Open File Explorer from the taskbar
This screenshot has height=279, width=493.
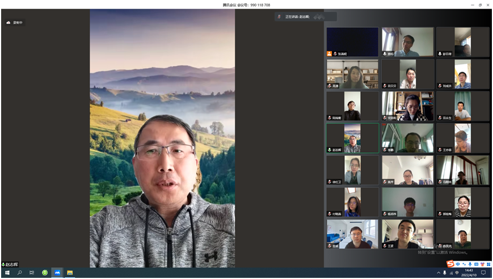70,273
